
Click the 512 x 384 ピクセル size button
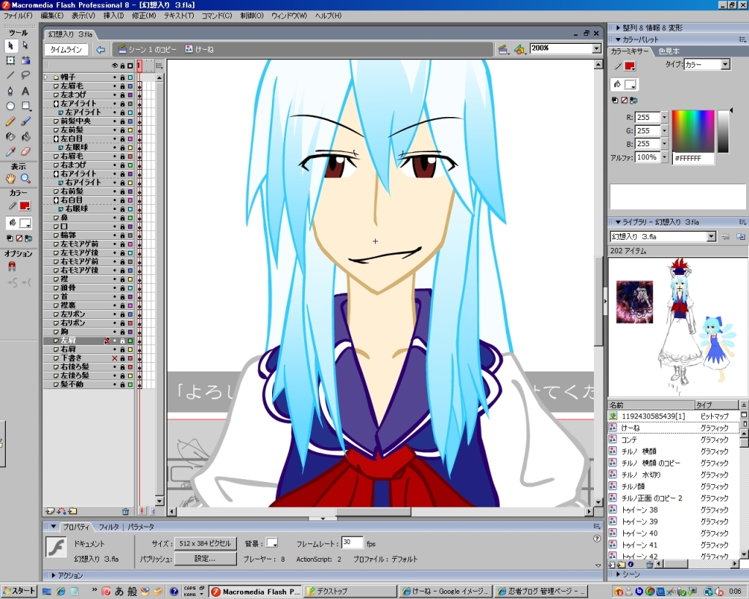point(206,543)
